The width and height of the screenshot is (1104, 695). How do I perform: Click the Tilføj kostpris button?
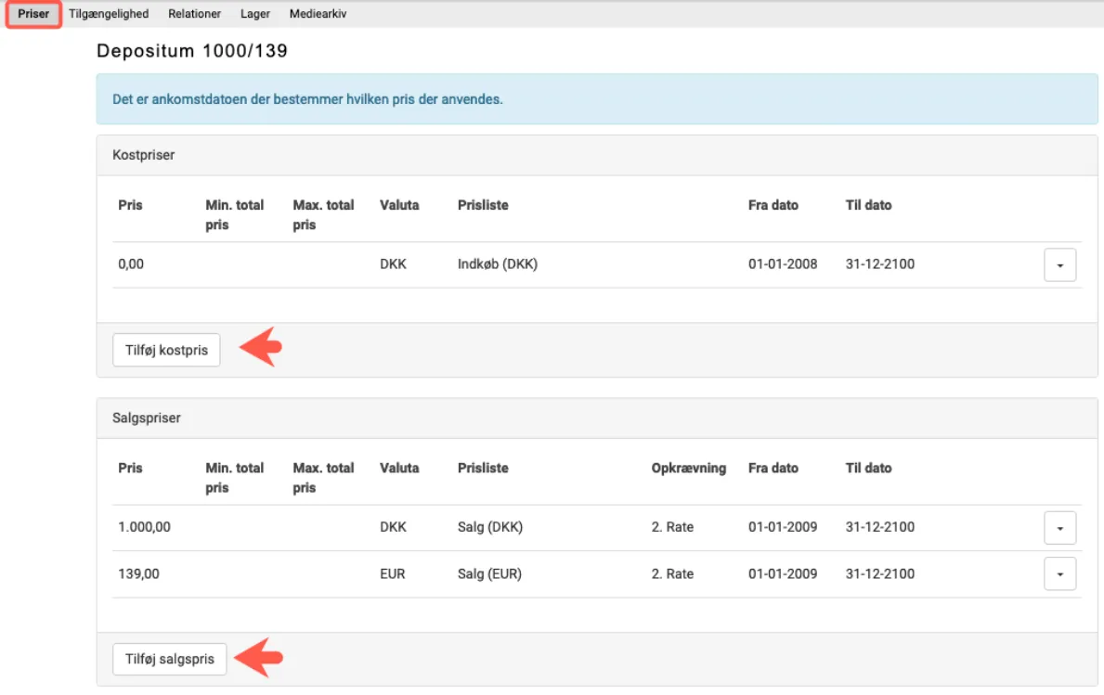[x=166, y=351]
